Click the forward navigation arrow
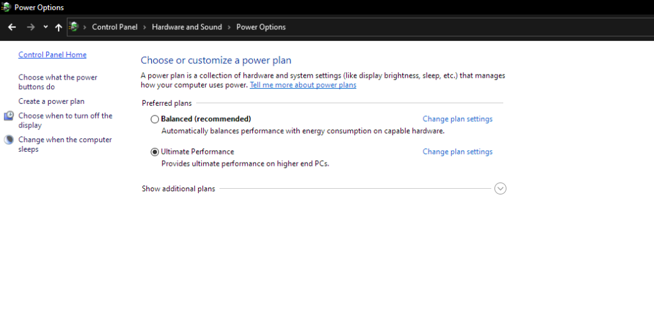 tap(31, 27)
